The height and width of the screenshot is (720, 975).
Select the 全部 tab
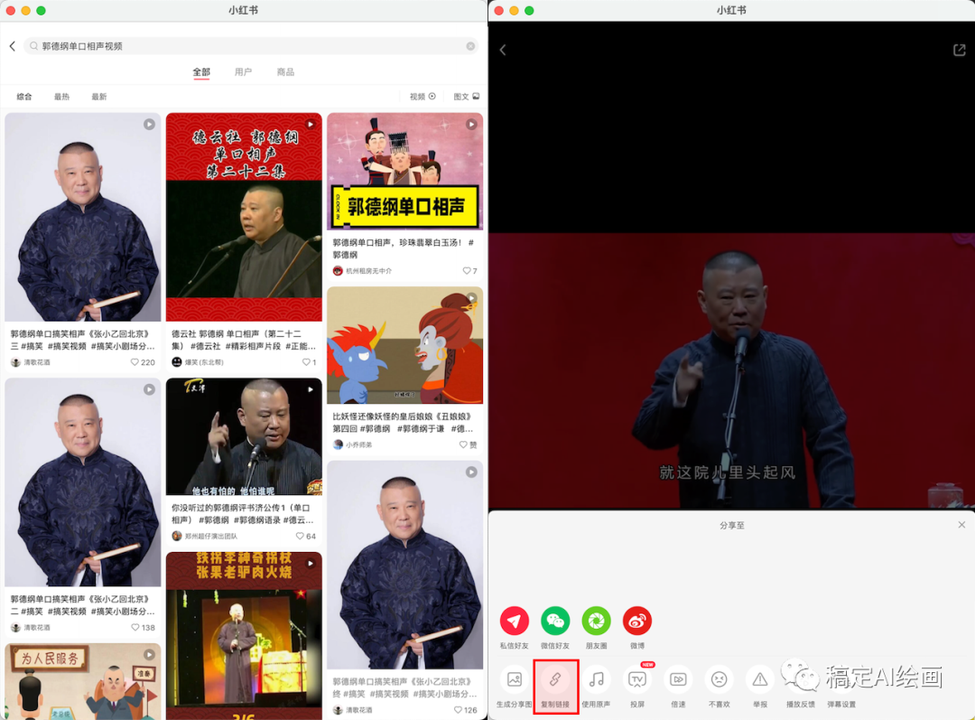click(x=201, y=72)
